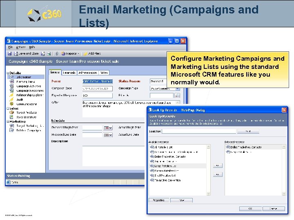
Task: Click the Target Products sidebar icon
Action: coord(11,112)
